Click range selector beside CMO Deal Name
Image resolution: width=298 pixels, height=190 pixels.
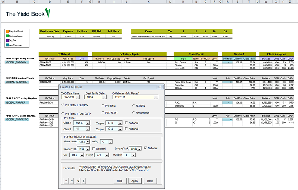click(77, 97)
